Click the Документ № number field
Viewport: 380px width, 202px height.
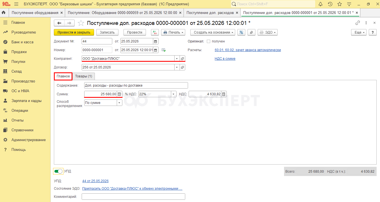(97, 41)
